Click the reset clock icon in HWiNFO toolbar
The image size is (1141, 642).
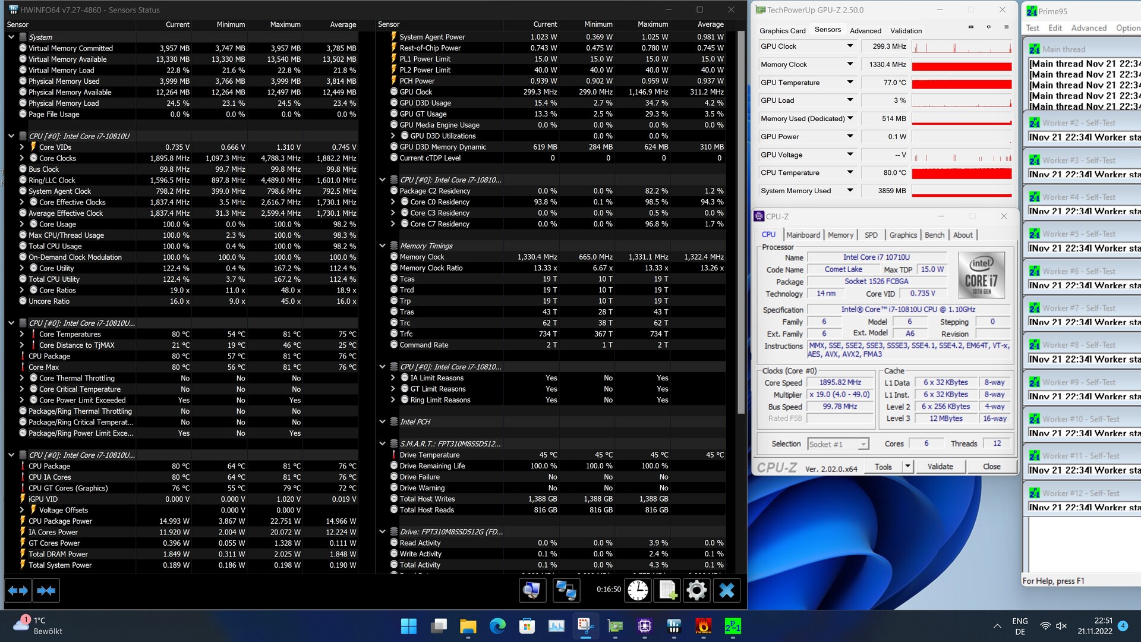638,590
